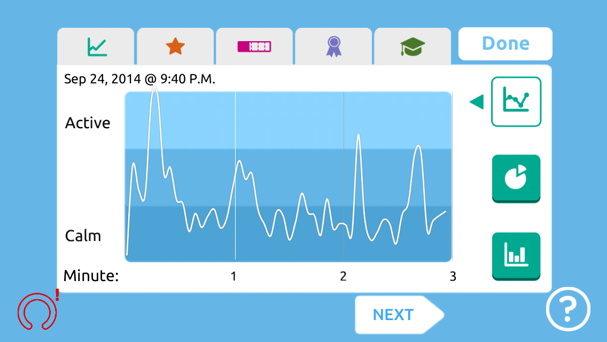This screenshot has height=342, width=607.
Task: Select the session date Sep 24, 2014 text
Action: 139,79
